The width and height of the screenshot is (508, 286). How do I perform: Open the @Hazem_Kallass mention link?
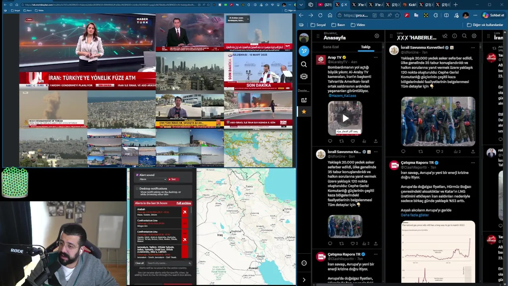342,96
